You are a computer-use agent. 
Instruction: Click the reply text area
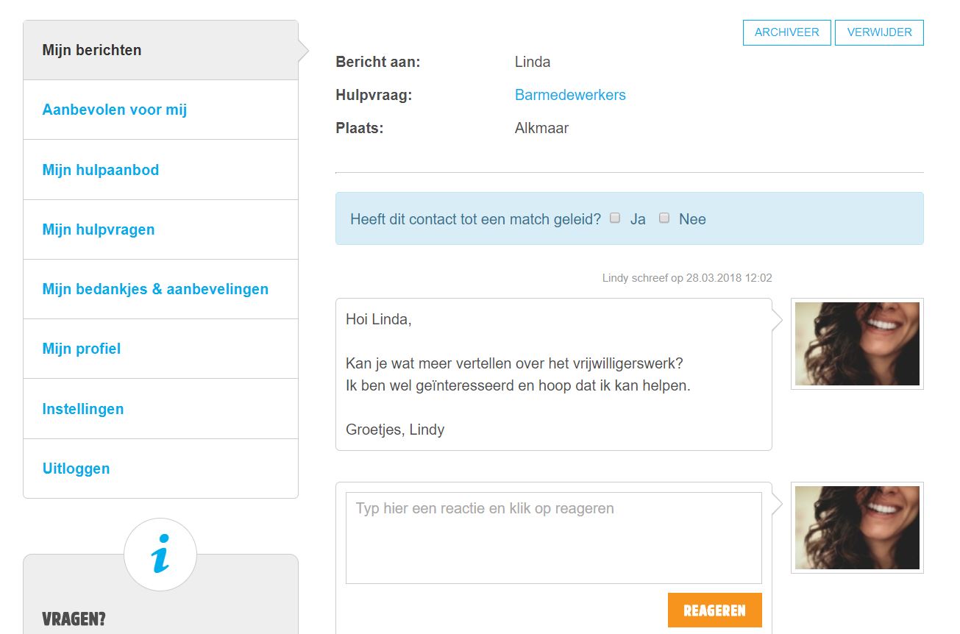(x=553, y=538)
